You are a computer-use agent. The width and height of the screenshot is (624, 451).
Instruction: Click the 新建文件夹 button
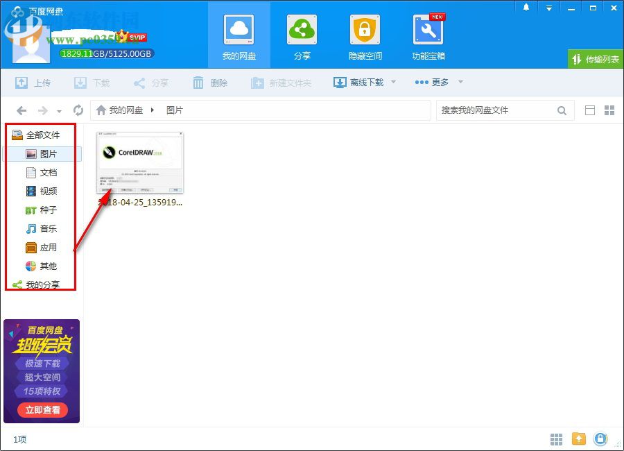click(x=281, y=83)
